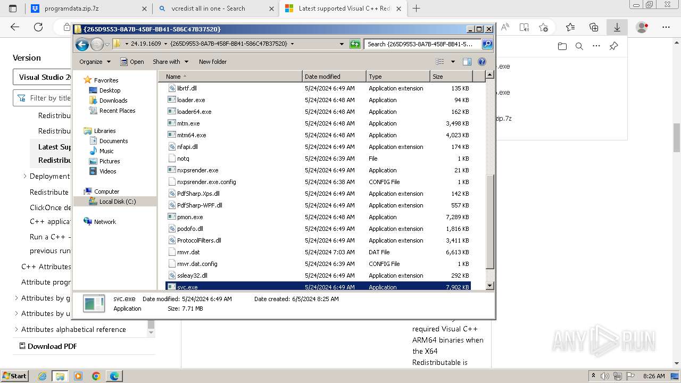Select the file nfapi.dll
Screen dimensions: 681x383
187,147
